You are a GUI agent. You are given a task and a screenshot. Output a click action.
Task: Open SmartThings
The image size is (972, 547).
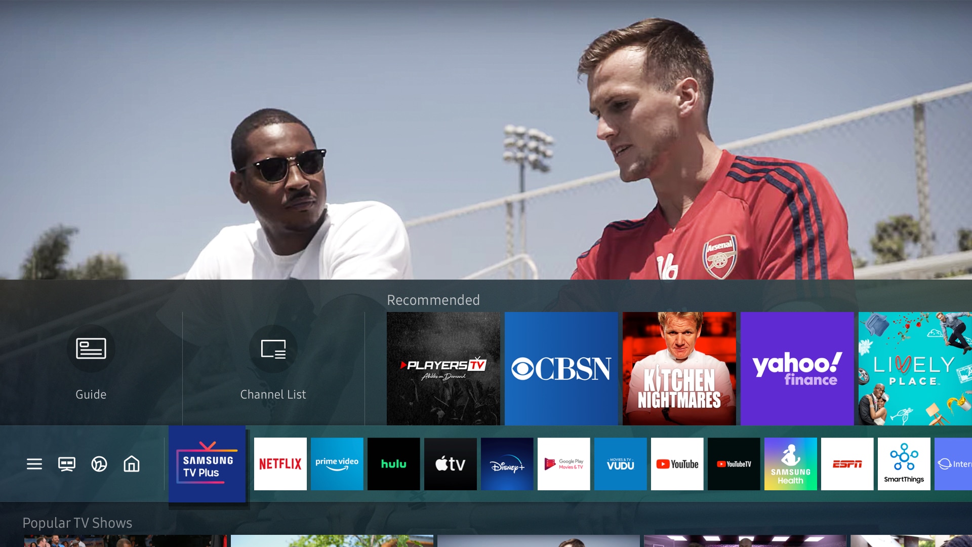pos(904,464)
